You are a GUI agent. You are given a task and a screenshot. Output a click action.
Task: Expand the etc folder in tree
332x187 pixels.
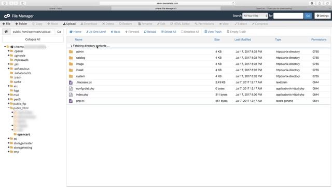9,86
